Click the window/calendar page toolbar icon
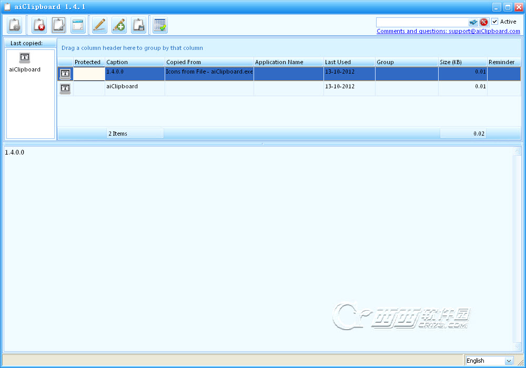This screenshot has width=526, height=368. click(x=78, y=25)
